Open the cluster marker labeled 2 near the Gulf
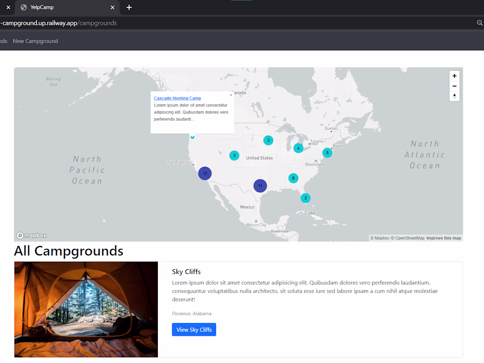Viewport: 484px width, 363px height. pyautogui.click(x=305, y=198)
